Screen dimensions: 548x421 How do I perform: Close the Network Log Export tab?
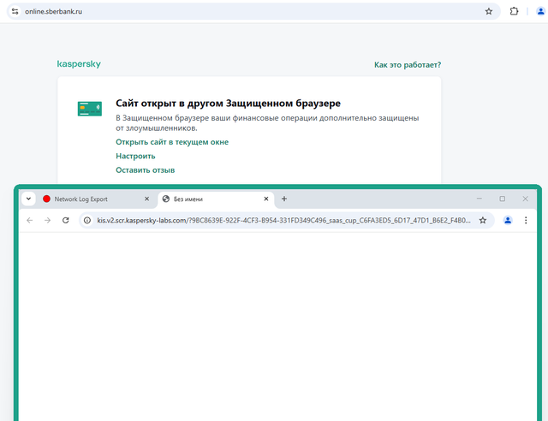146,199
